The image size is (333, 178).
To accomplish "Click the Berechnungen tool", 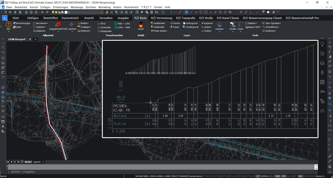I will pyautogui.click(x=21, y=23).
